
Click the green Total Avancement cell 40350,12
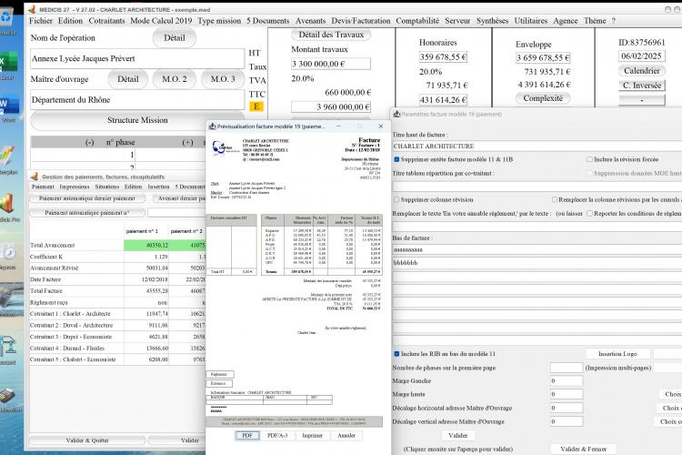[146, 245]
